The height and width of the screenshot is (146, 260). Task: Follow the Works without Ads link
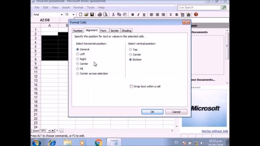point(215,131)
